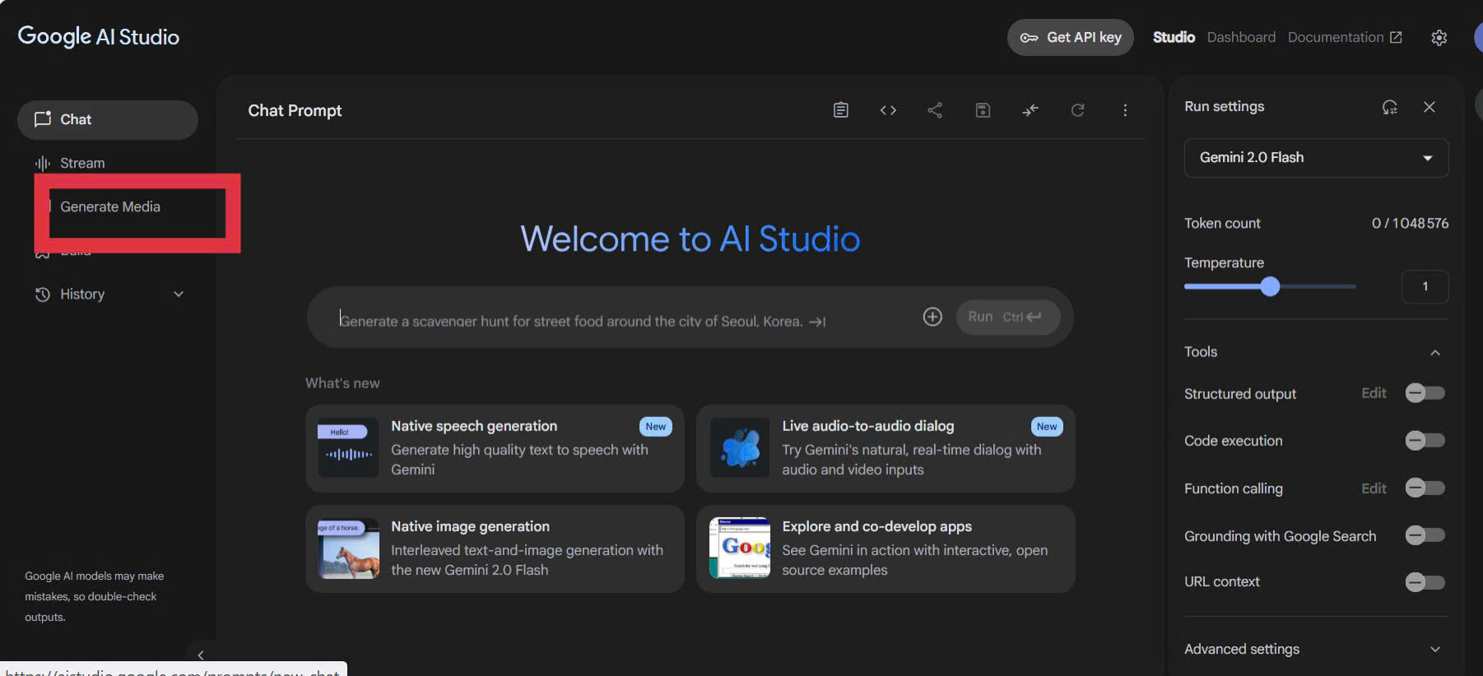Screen dimensions: 1483x676
Task: Expand the History list chevron
Action: tap(179, 294)
